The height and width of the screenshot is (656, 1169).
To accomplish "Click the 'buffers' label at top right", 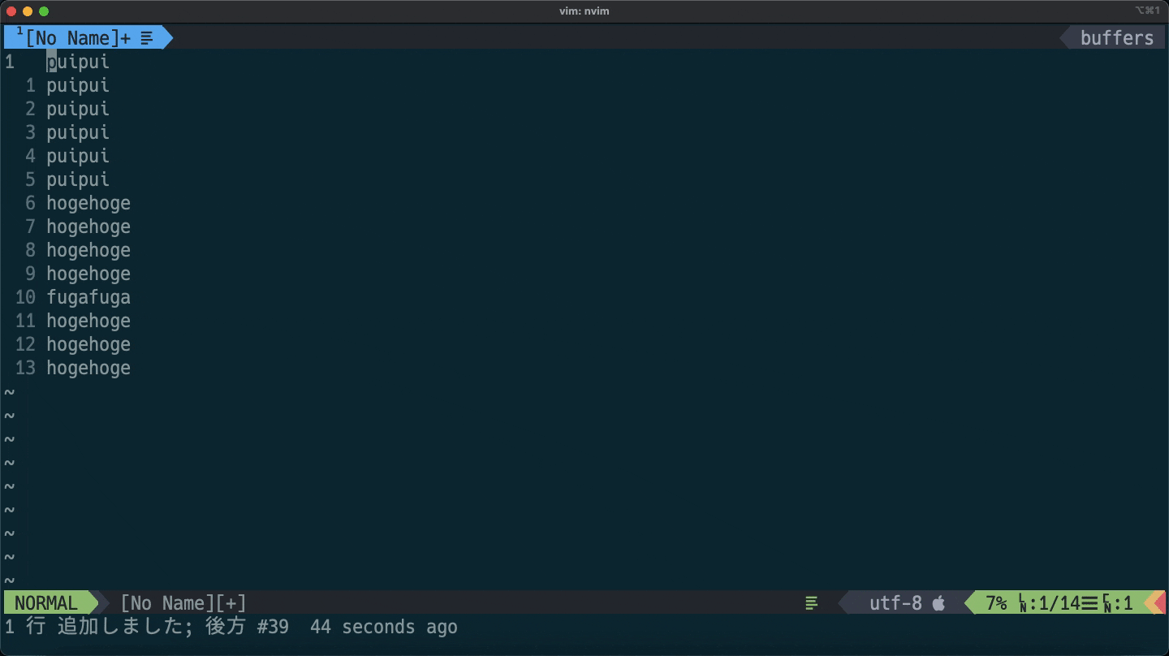I will 1115,37.
